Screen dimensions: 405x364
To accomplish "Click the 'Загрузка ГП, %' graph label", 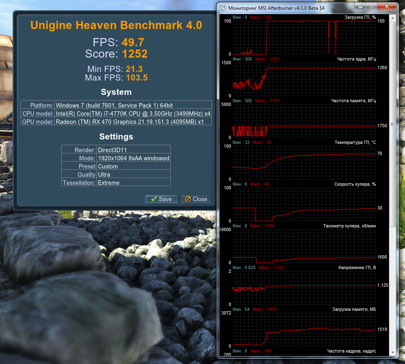I will click(360, 17).
